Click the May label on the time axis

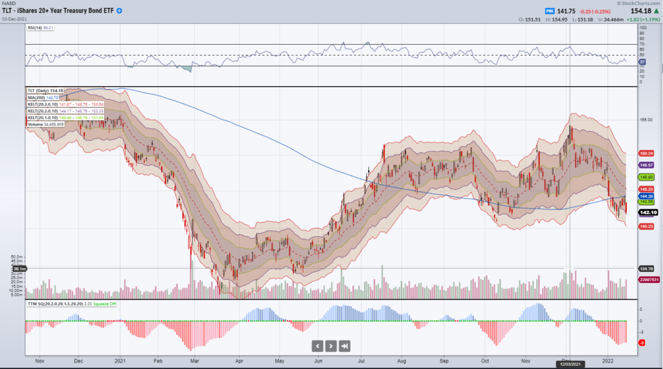point(280,361)
